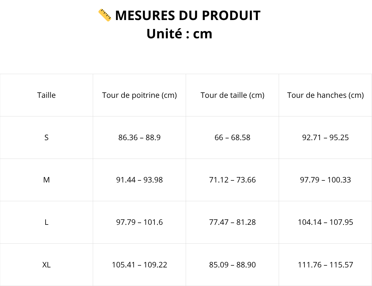Click the MESURES DU PRODUIT heading

[188, 15]
